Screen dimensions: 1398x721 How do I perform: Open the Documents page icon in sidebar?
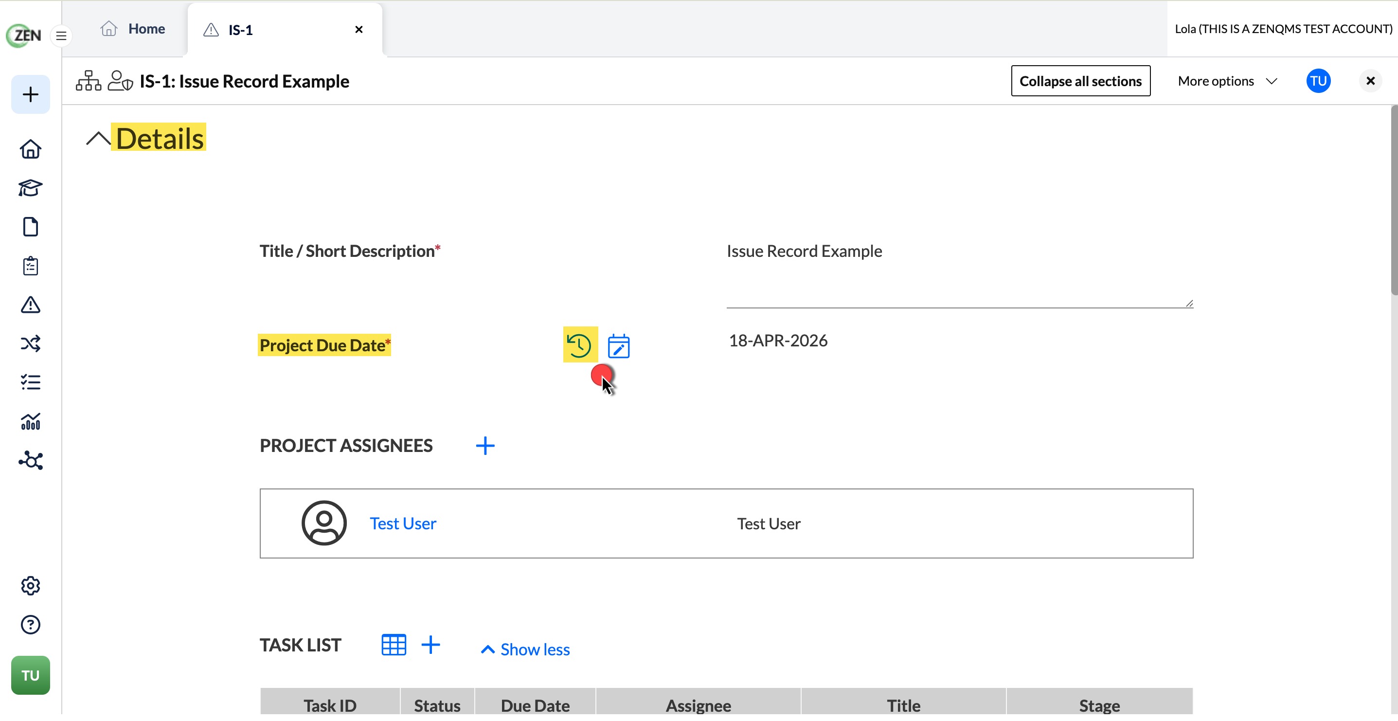click(30, 227)
